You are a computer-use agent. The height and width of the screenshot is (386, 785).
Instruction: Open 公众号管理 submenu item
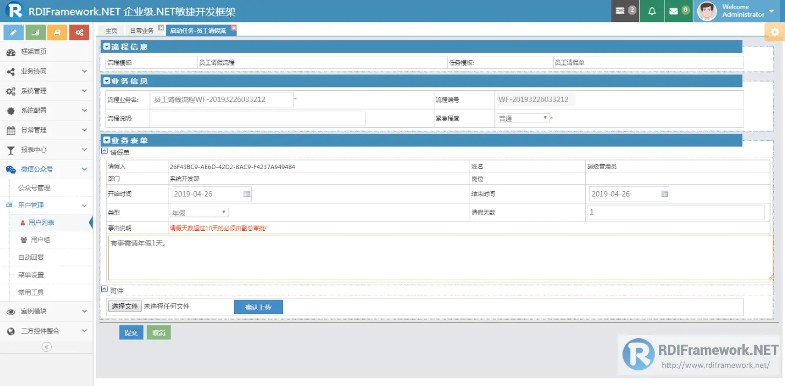point(34,188)
